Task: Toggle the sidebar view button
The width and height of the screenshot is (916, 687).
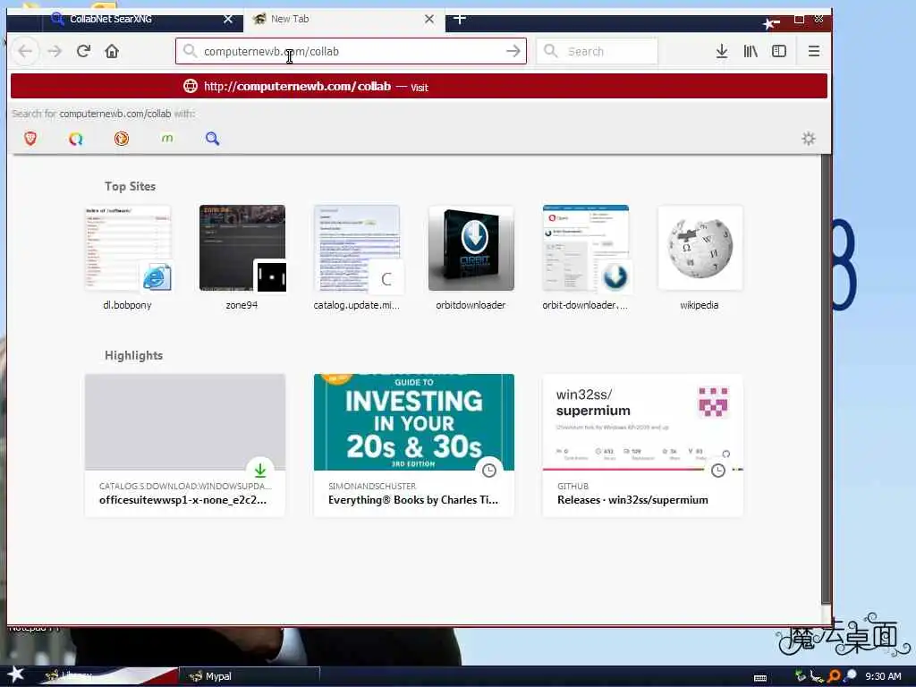Action: [x=779, y=51]
